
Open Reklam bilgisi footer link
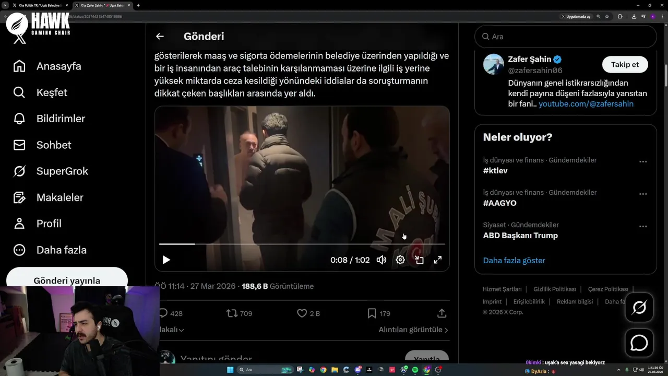[575, 301]
